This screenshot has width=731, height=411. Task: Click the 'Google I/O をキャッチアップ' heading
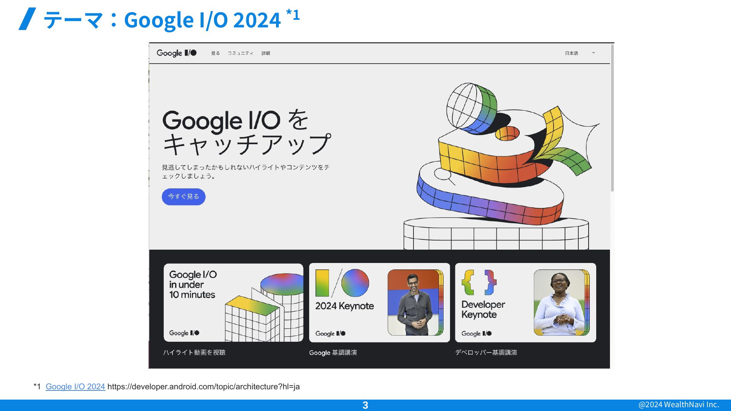point(247,132)
